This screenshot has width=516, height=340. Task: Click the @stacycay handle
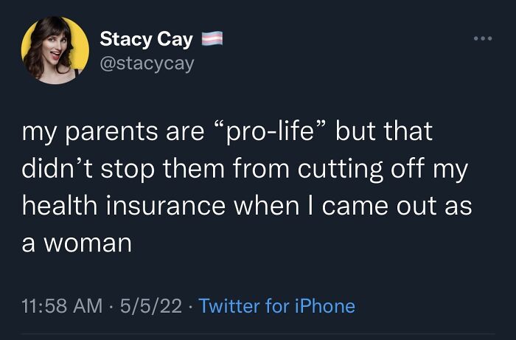pos(147,63)
